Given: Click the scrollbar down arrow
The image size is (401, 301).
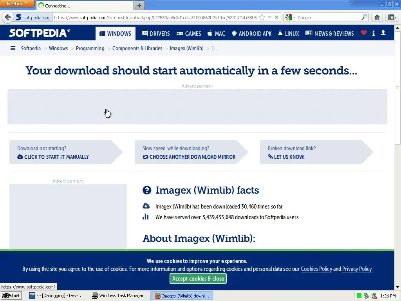Looking at the screenshot, I should [x=397, y=287].
